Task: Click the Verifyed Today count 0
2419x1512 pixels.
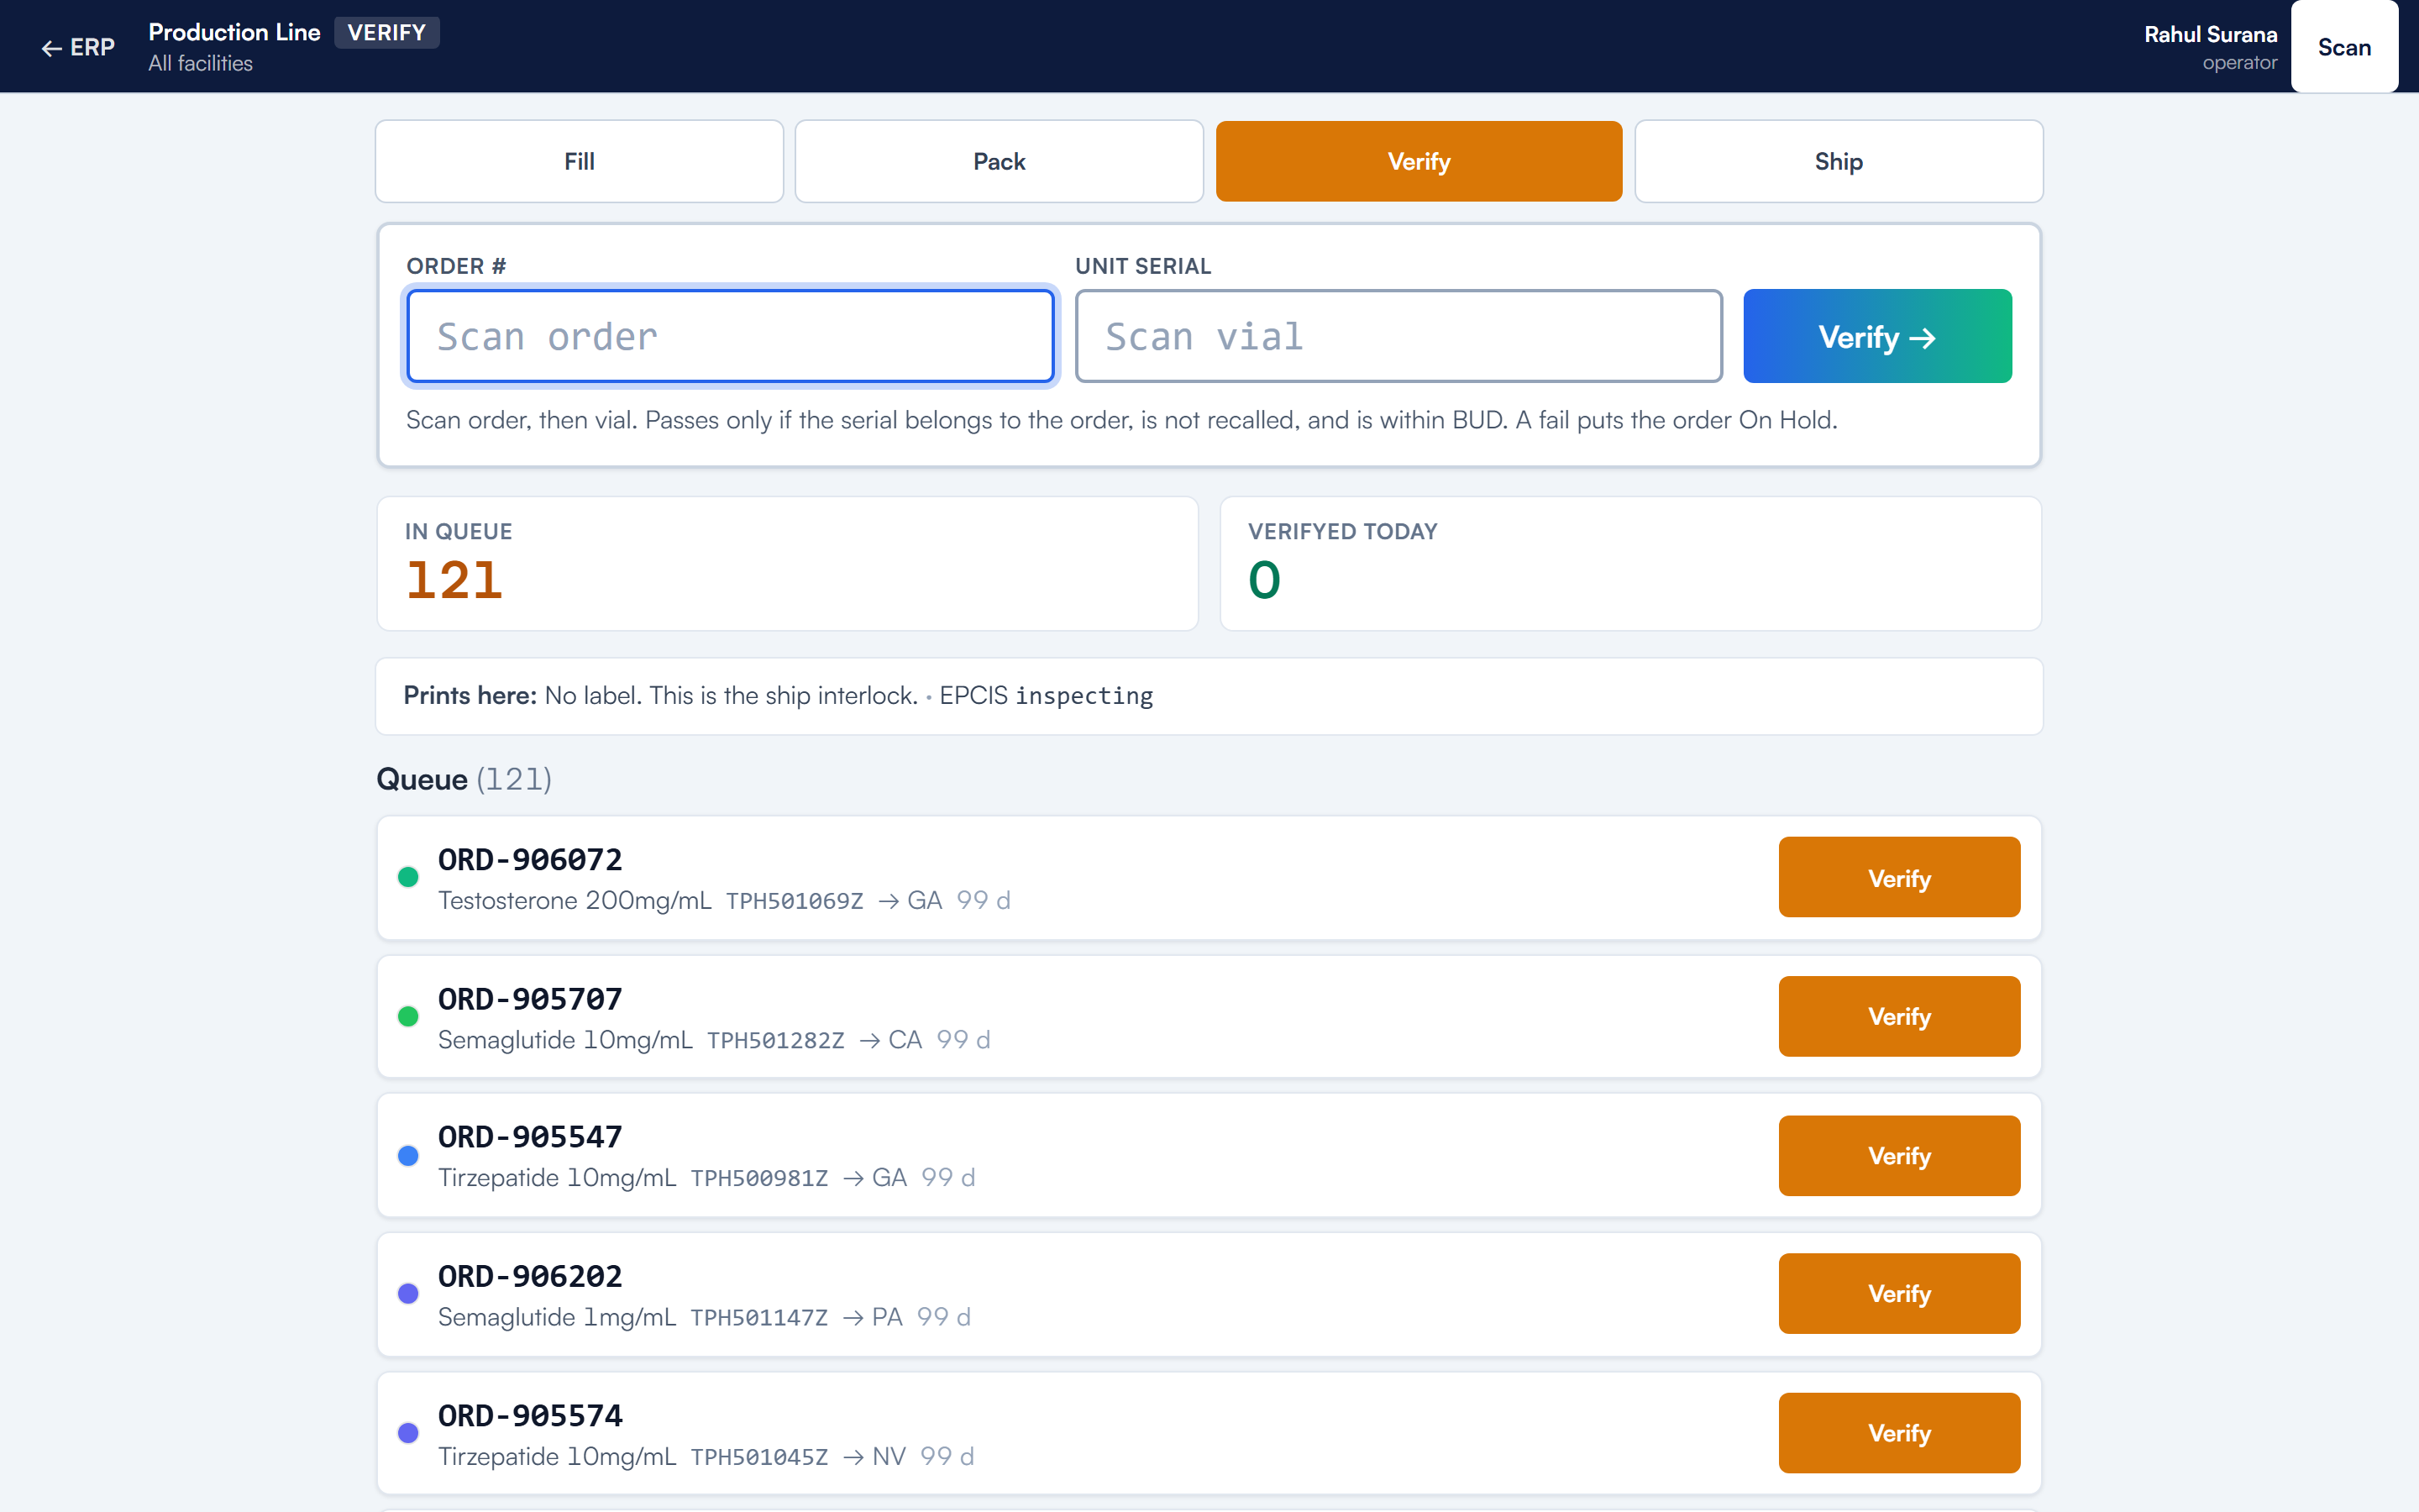Action: (1263, 580)
